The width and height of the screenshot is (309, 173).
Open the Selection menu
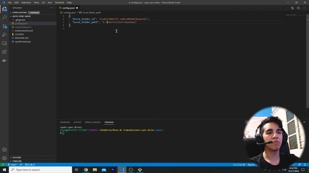point(26,2)
